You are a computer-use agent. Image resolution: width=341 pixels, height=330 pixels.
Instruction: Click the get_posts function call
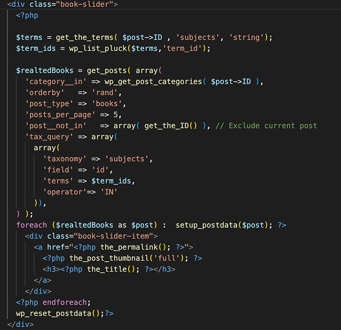pyautogui.click(x=107, y=71)
